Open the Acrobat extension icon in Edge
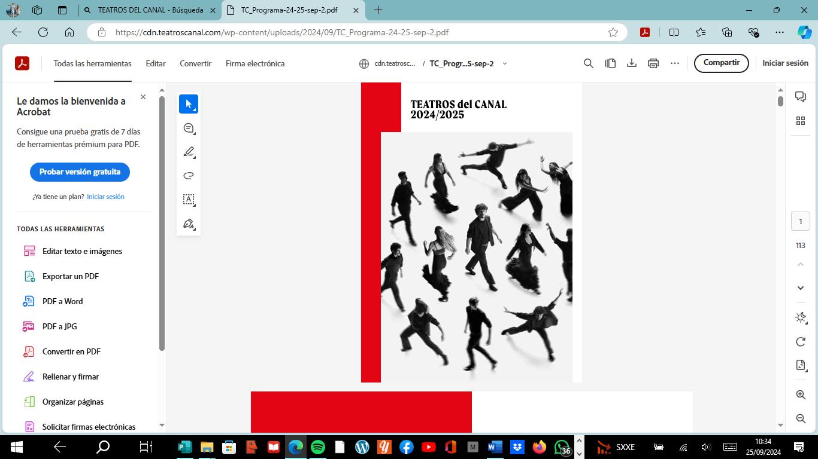Screen dimensions: 818x459 tap(645, 32)
